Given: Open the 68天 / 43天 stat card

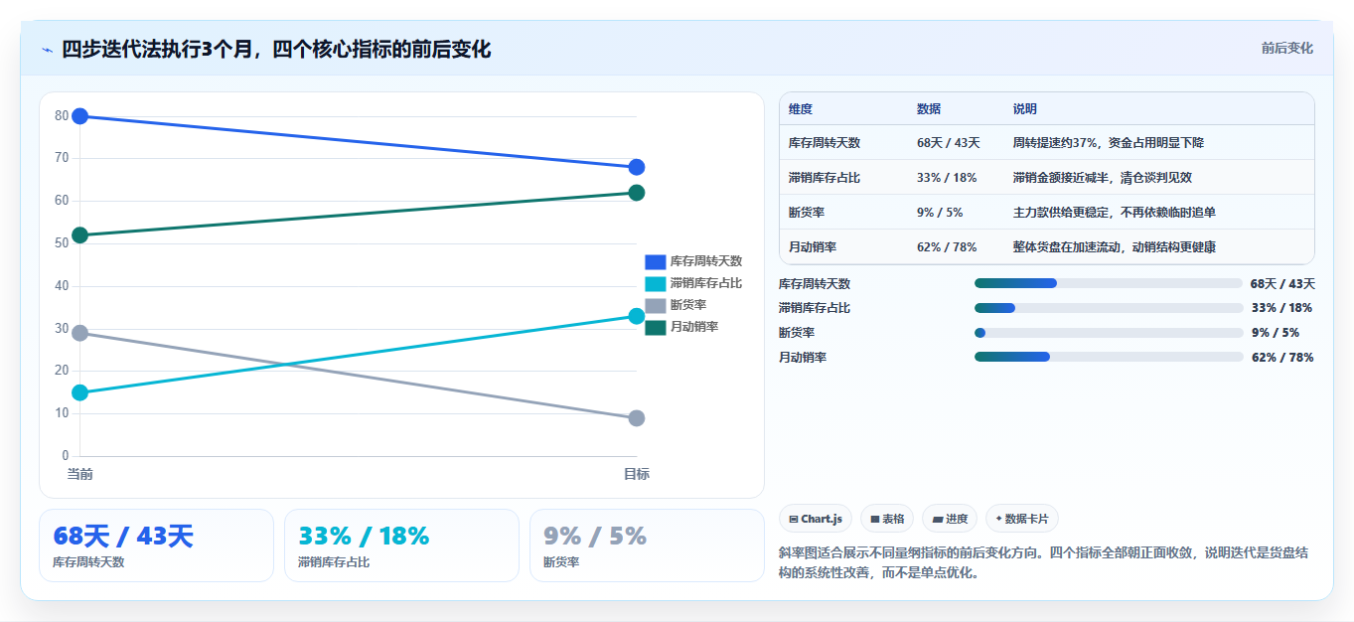Looking at the screenshot, I should coord(156,545).
